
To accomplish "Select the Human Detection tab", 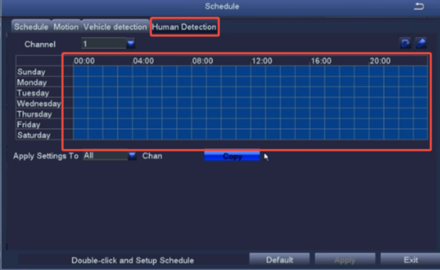I will [x=184, y=27].
